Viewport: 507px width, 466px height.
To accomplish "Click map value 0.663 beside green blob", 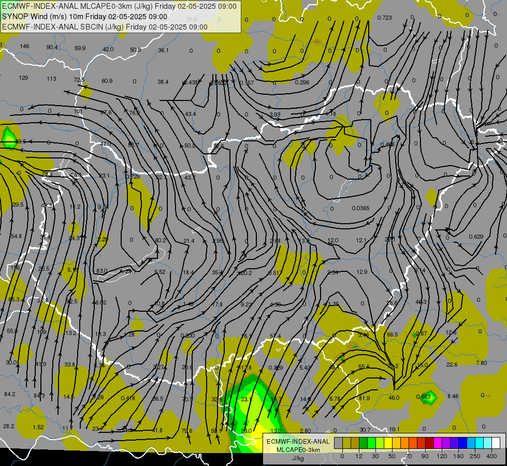I will (423, 397).
